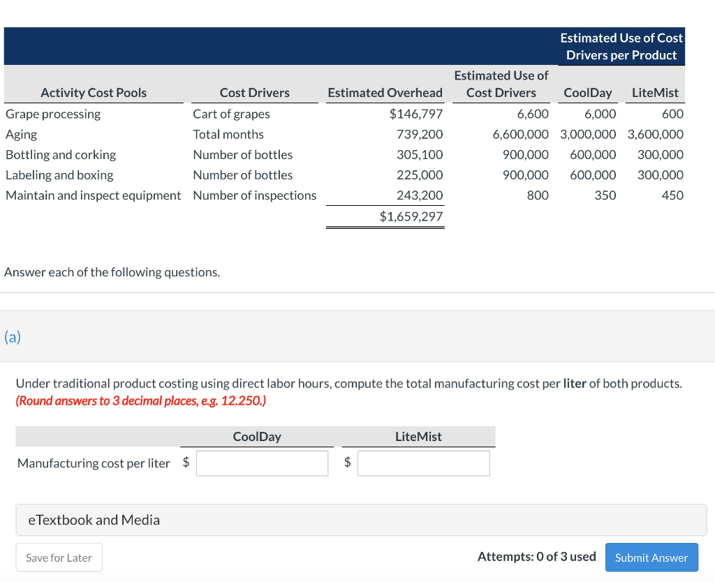Click the $1,659,297 total overhead amount
Image resolution: width=715 pixels, height=582 pixels.
[x=411, y=216]
